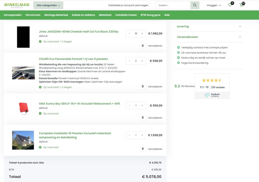This screenshot has width=259, height=182.
Task: Increase Jinko panel quantity with plus
Action: (x=142, y=34)
